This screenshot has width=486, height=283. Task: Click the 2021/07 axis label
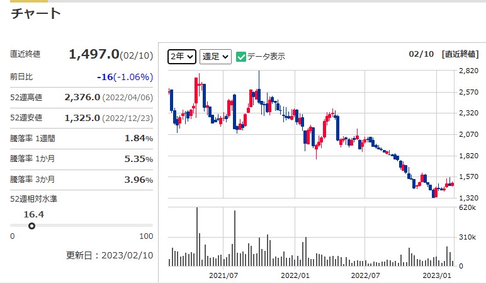point(223,275)
